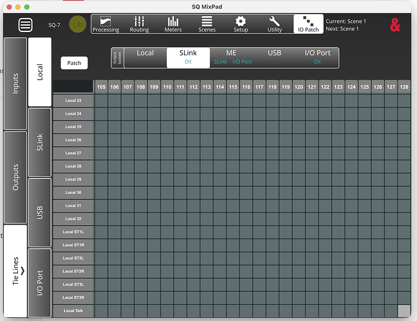Select the Local output sockets tab

145,58
